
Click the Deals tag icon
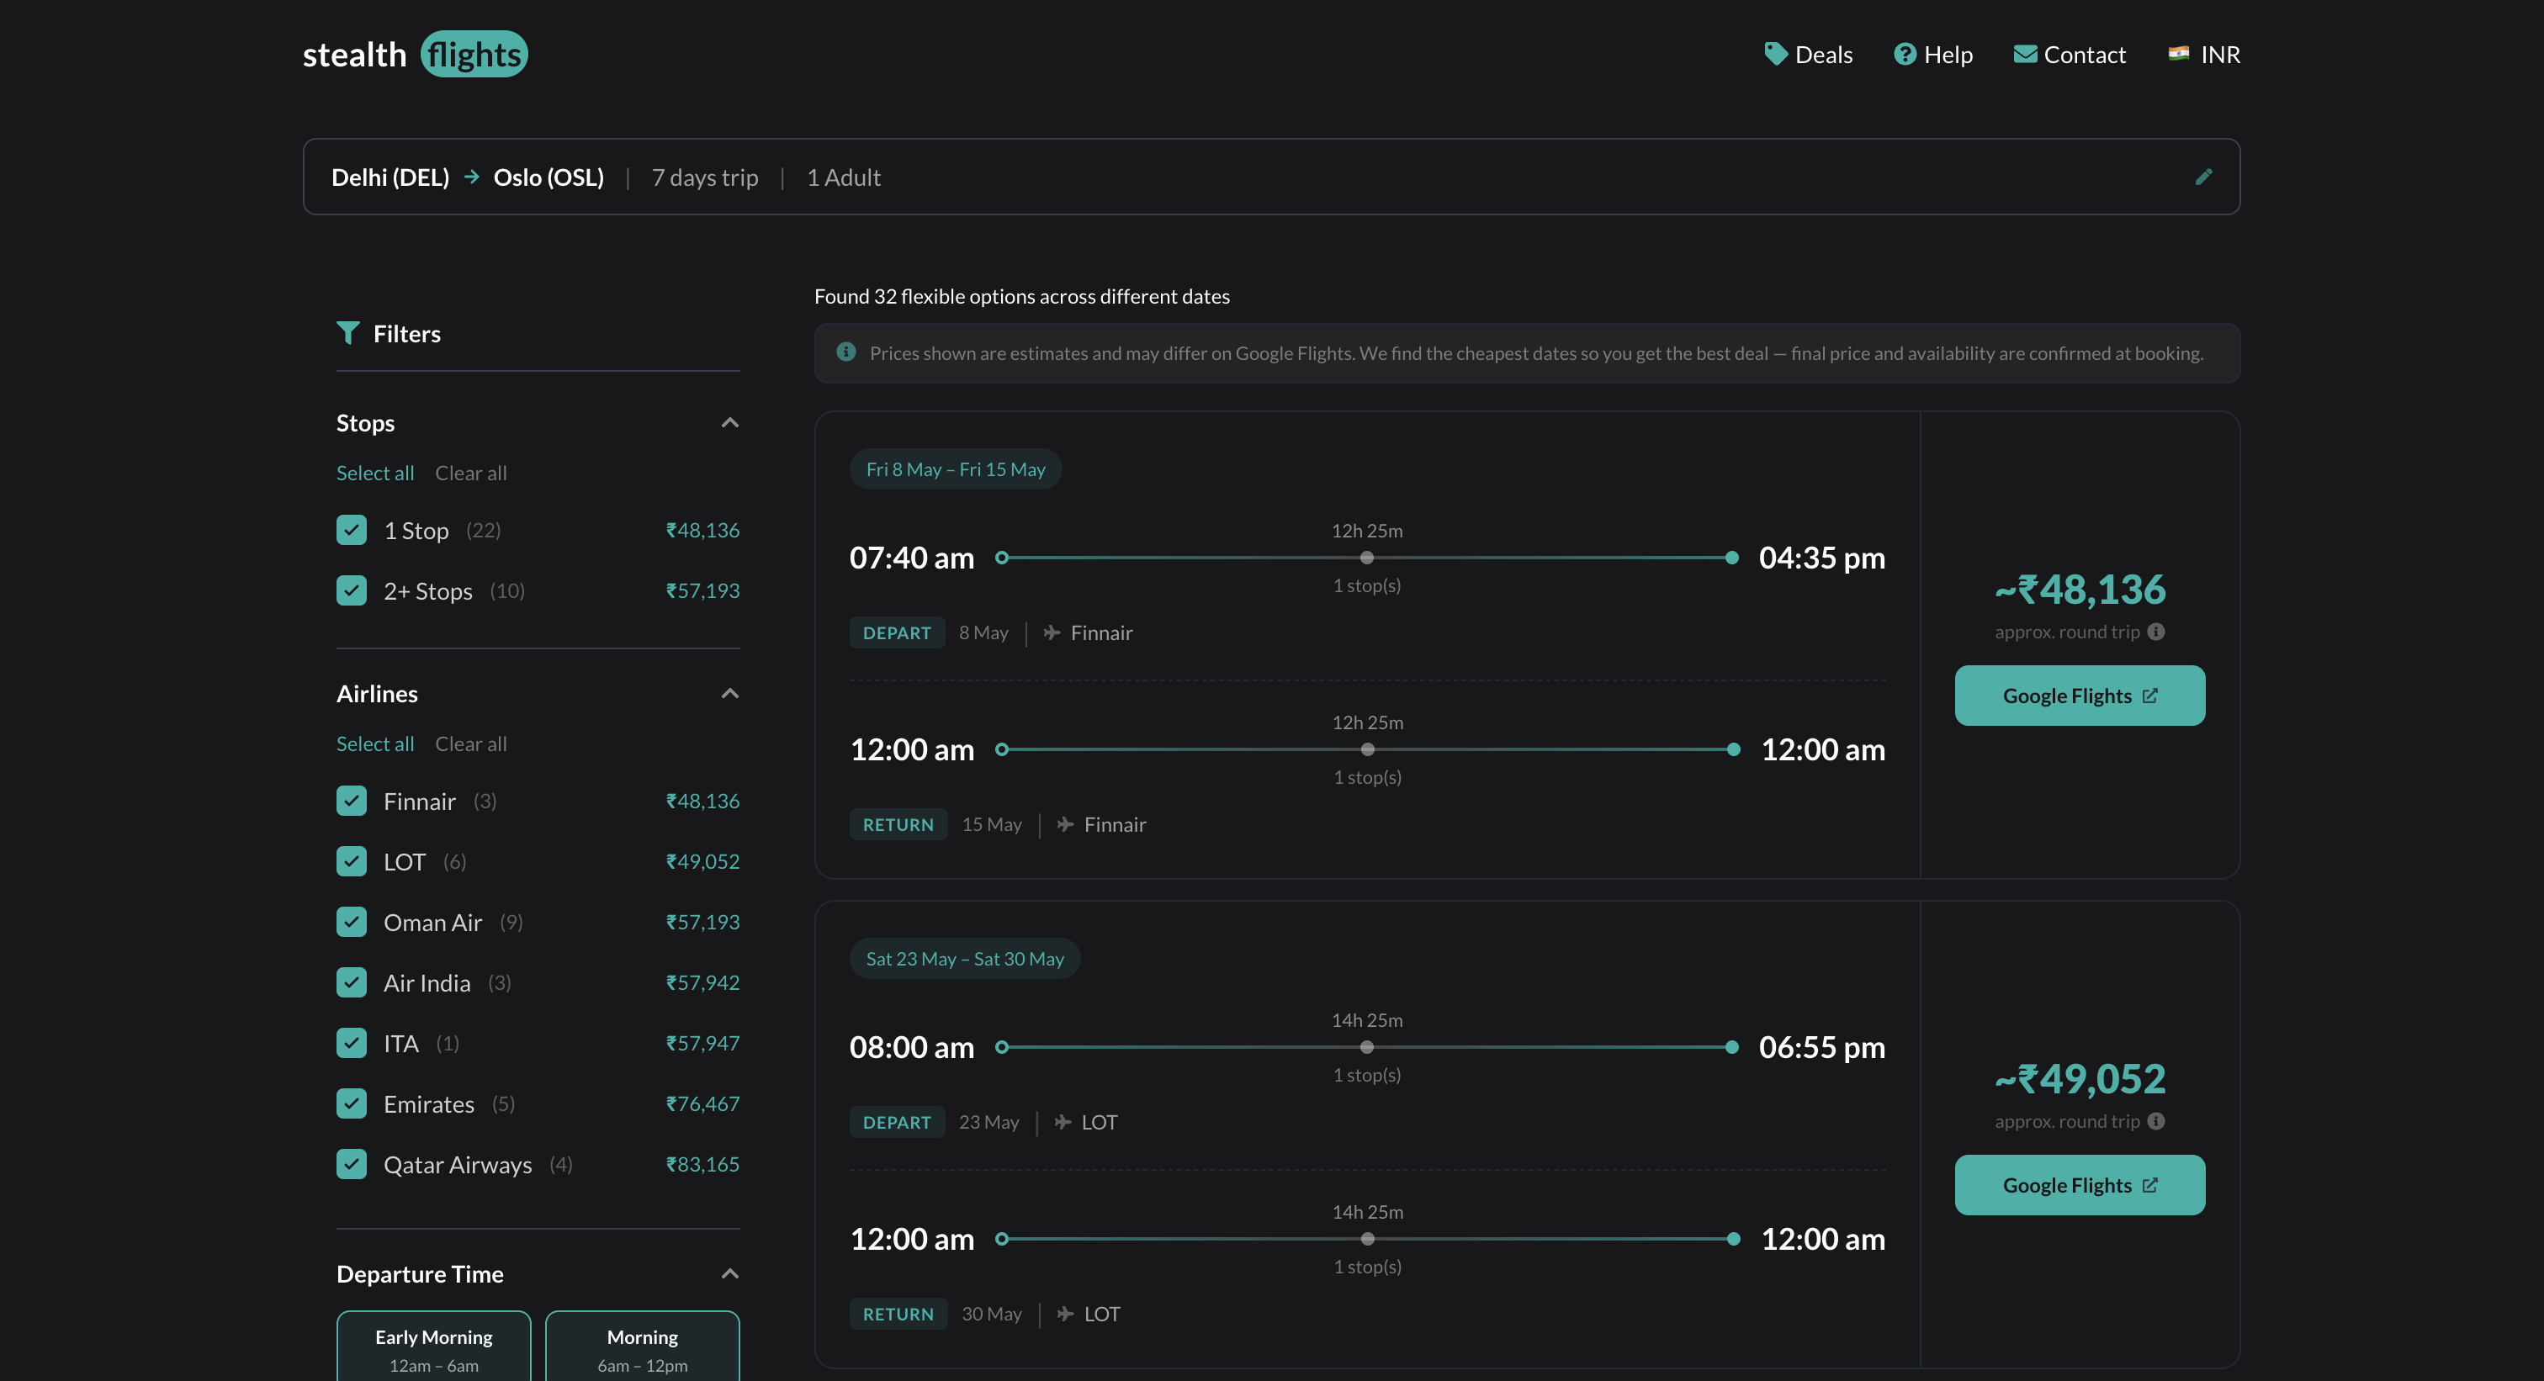1776,55
